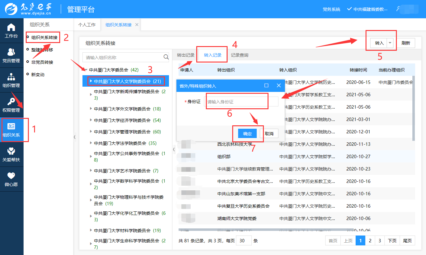426x255 pixels.
Task: Expand the 中共厦门大学经济学院委员会 tree node
Action: point(91,120)
